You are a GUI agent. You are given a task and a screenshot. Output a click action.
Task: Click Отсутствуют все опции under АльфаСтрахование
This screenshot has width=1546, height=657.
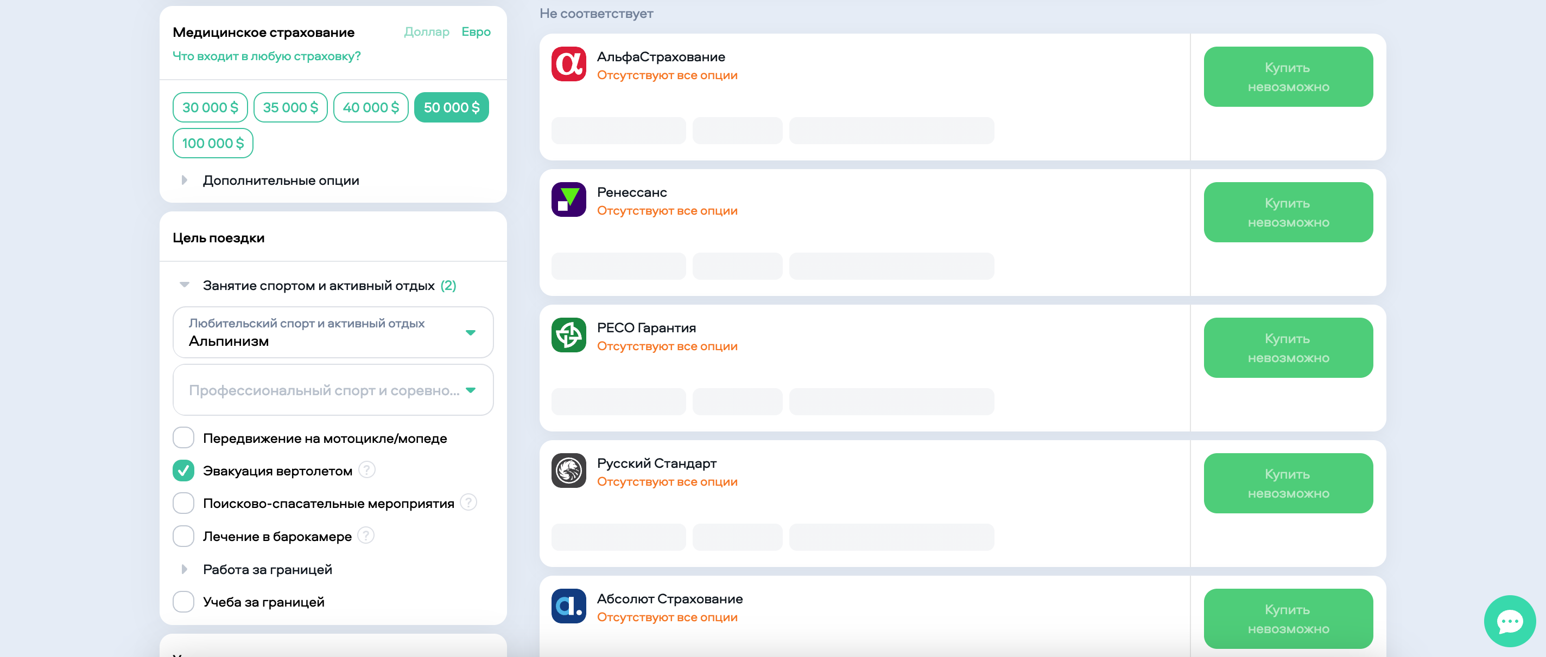667,75
